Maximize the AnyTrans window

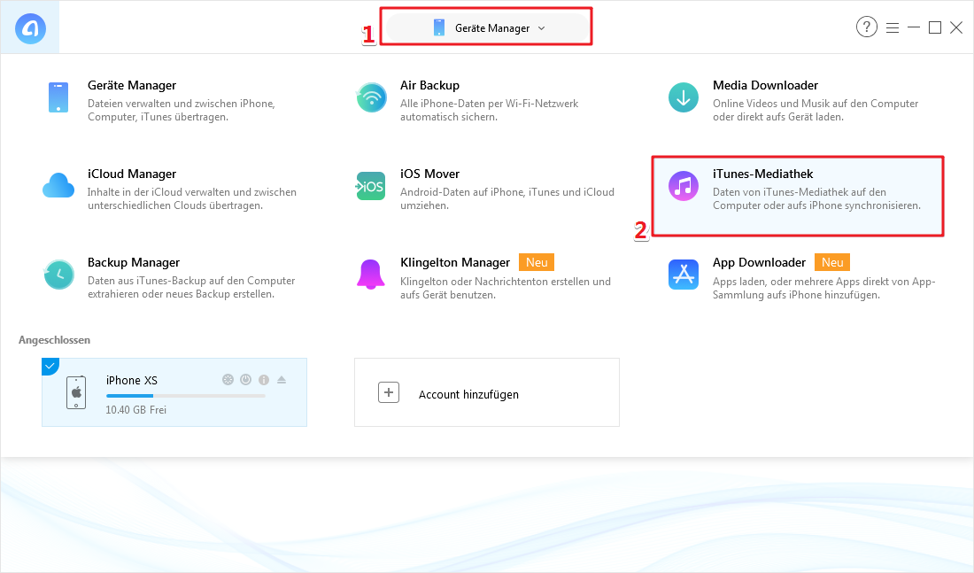tap(935, 27)
